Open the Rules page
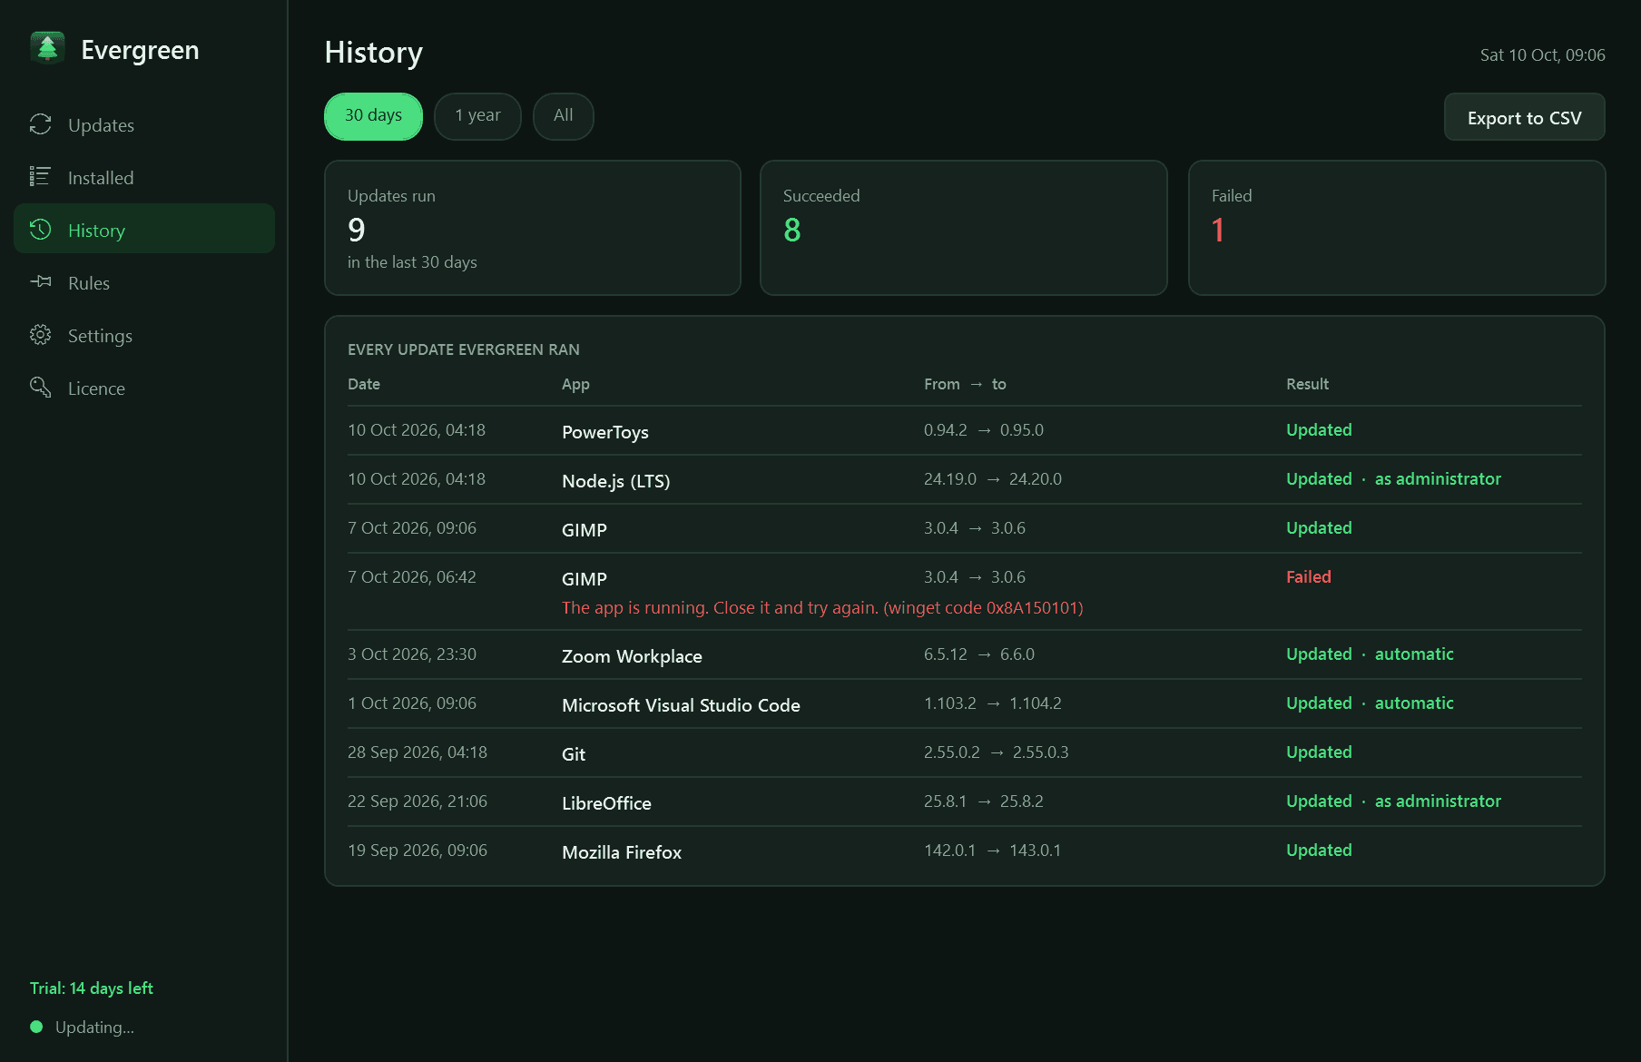Viewport: 1641px width, 1062px height. (x=144, y=283)
